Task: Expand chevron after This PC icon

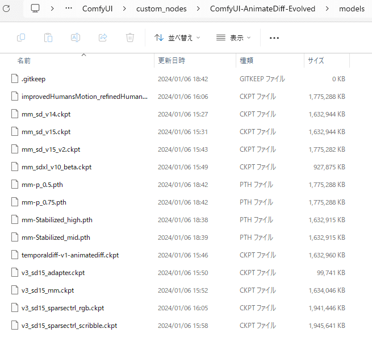Action: click(52, 9)
